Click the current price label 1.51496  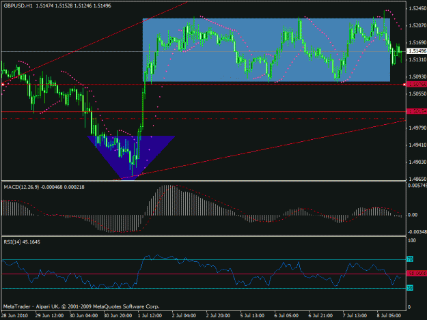pos(417,51)
